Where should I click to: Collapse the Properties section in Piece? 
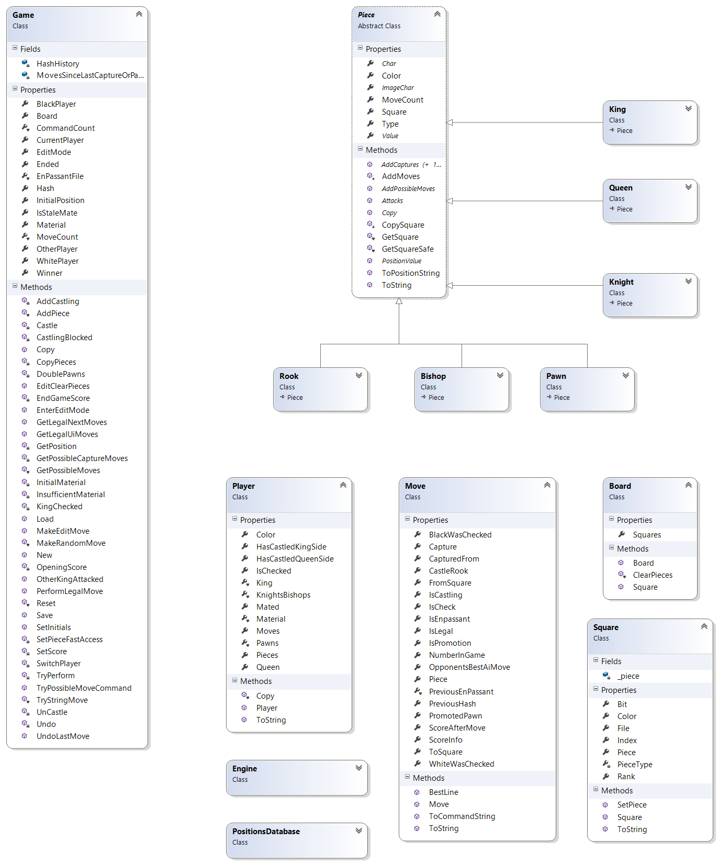point(360,48)
